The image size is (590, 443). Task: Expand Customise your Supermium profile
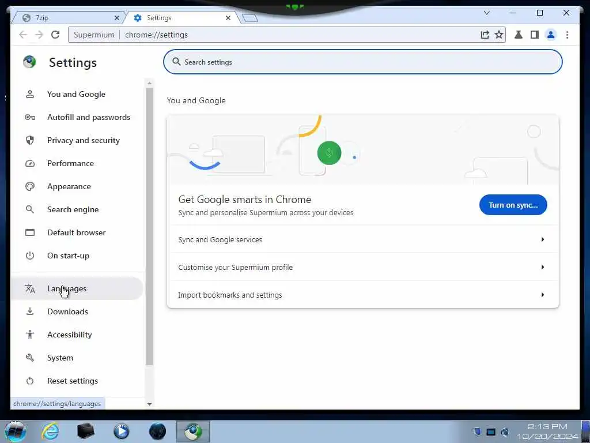(363, 267)
